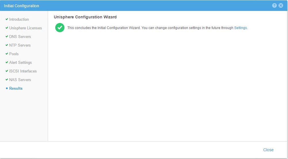288x159 pixels.
Task: Select the Unisphere Licenses step label
Action: click(x=25, y=28)
